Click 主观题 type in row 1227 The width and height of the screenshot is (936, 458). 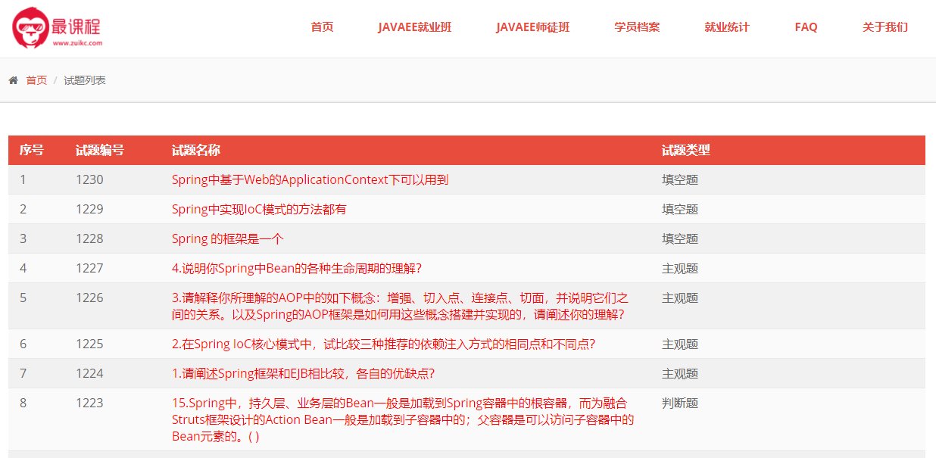click(680, 268)
